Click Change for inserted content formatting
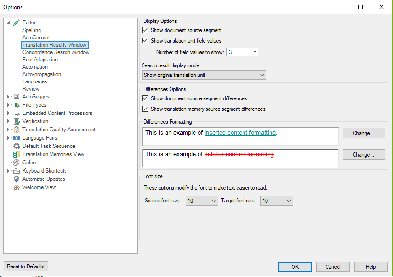This screenshot has width=393, height=277. 364,133
